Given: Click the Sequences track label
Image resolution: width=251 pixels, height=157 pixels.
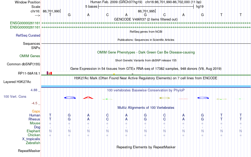Looking at the screenshot, I should coord(31,43).
